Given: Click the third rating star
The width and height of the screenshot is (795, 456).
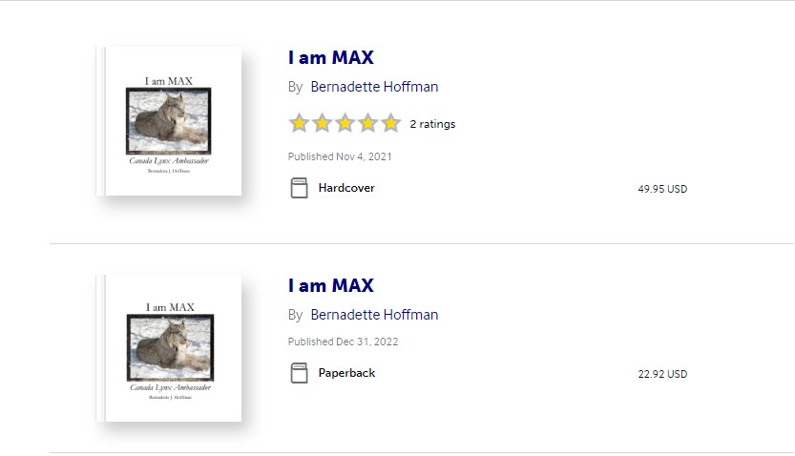Looking at the screenshot, I should (x=345, y=123).
